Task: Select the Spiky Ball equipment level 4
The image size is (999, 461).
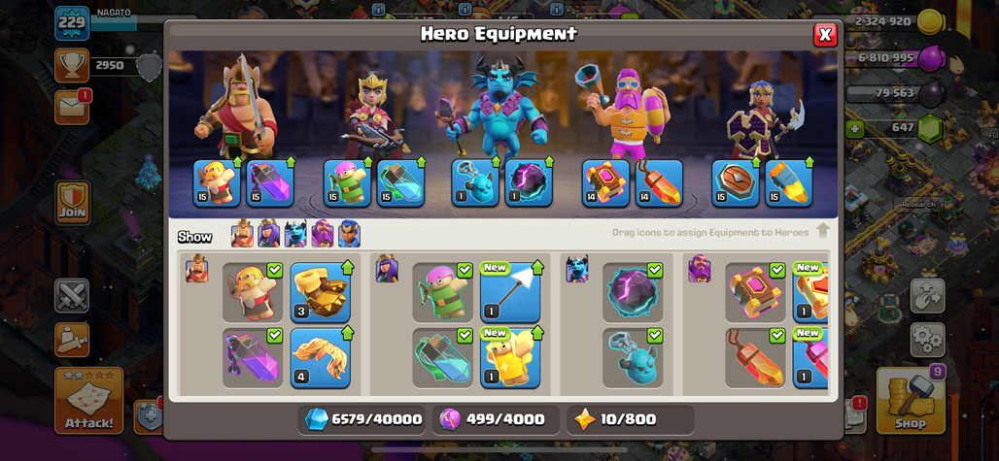Action: pyautogui.click(x=320, y=358)
